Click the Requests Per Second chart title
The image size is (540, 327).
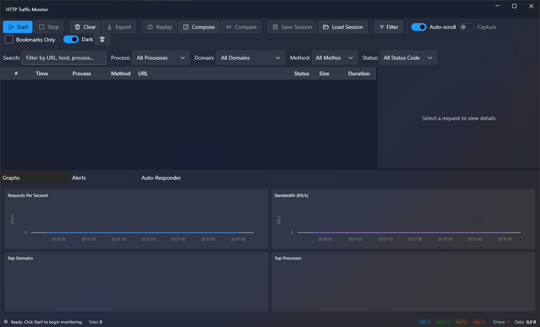[x=28, y=195]
